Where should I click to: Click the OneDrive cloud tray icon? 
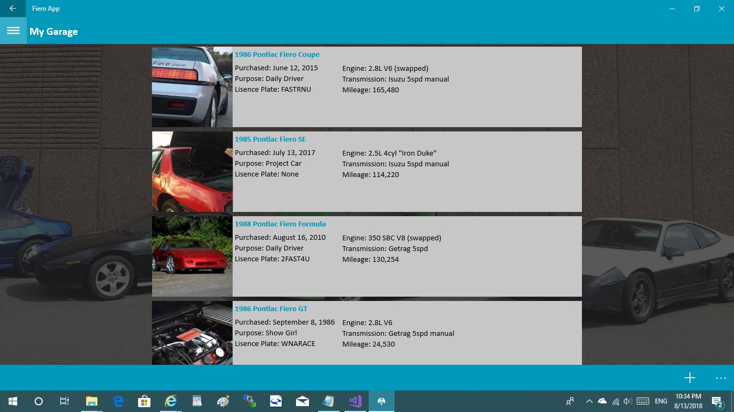(x=602, y=401)
